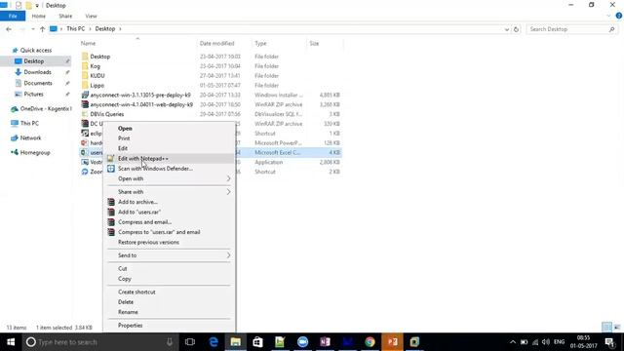Click the Type here to search box
Screen dimensions: 624x351
pos(99,342)
